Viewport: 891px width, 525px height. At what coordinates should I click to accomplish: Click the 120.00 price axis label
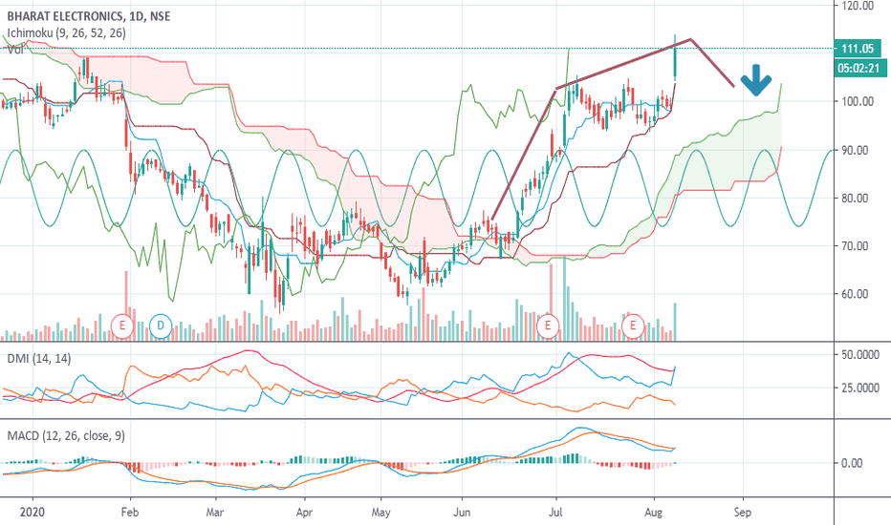(858, 6)
